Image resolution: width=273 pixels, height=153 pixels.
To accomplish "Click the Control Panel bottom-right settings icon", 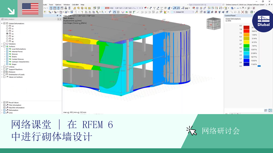I will [270, 110].
